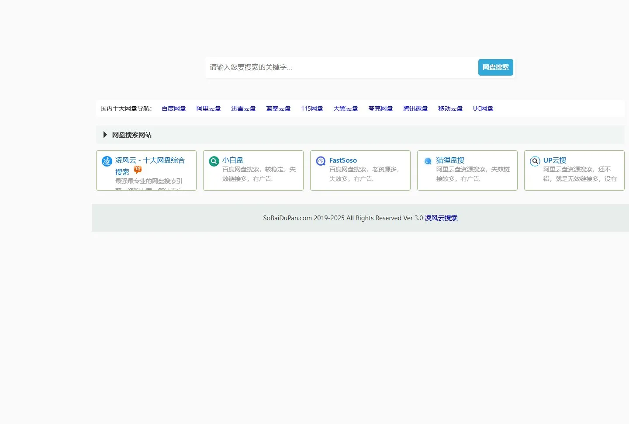Click 猫狸盘搜 description 阿里云盘资源搜索，失效链接较多
The image size is (629, 424).
point(473,174)
